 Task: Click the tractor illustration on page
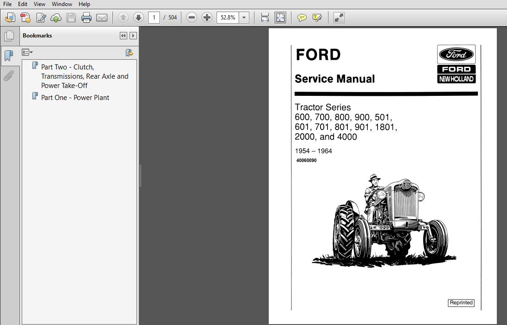point(384,220)
